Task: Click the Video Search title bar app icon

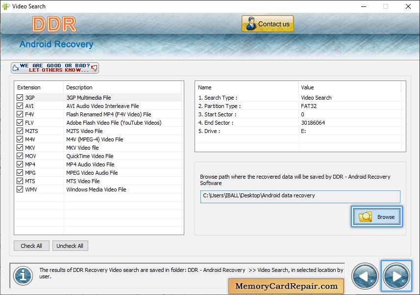Action: coord(6,6)
